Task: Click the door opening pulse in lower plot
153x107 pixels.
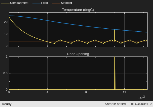Action: coord(115,73)
